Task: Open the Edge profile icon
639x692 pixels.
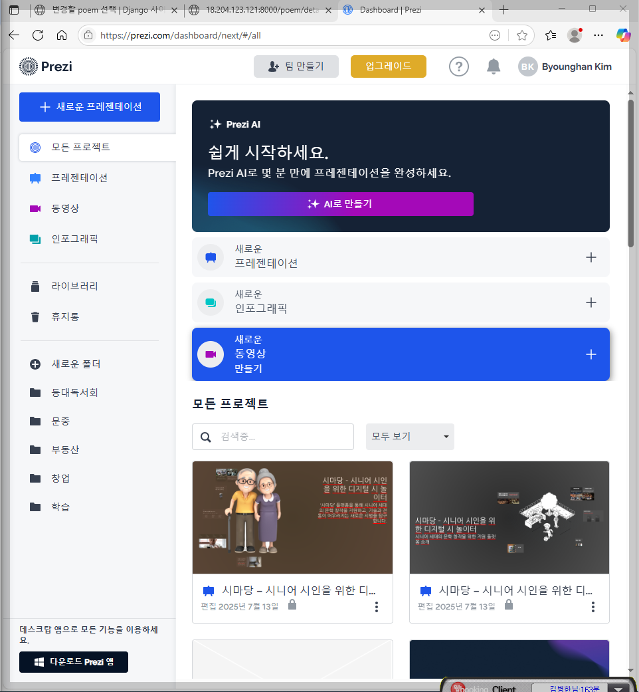Action: tap(575, 35)
